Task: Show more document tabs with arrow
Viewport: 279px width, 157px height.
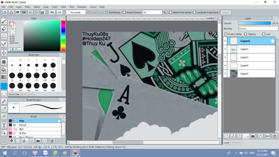Action: (x=217, y=18)
